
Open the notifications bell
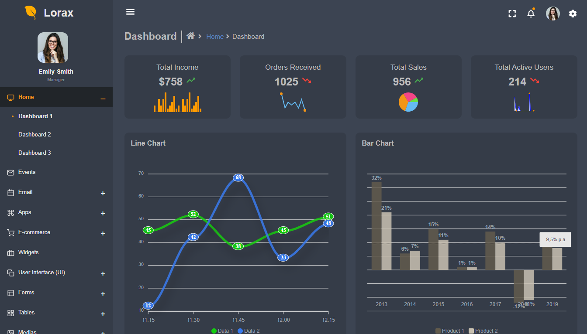coord(531,14)
